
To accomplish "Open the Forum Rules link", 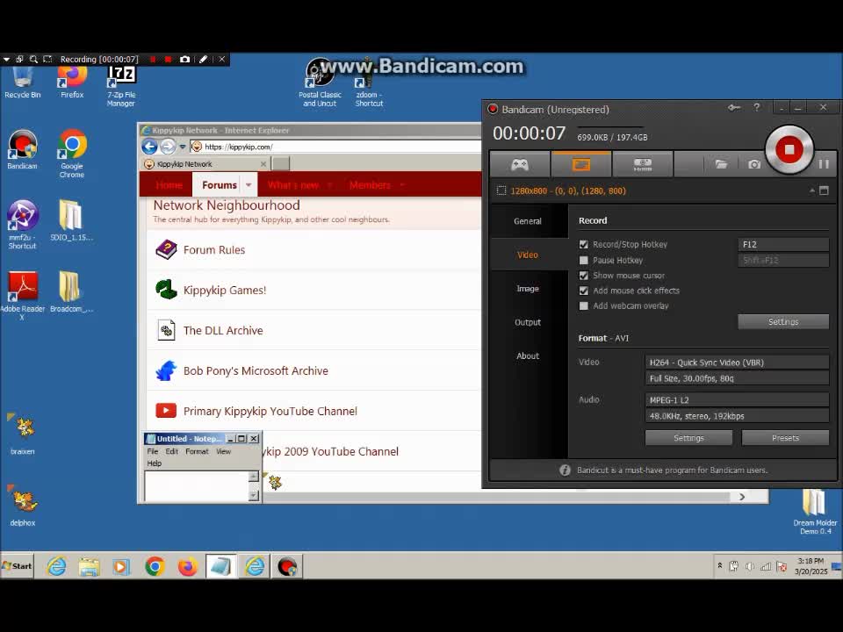I will [214, 250].
